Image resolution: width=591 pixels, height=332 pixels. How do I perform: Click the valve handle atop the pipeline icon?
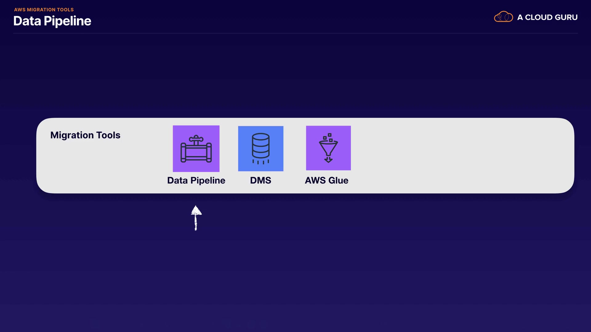(x=196, y=139)
